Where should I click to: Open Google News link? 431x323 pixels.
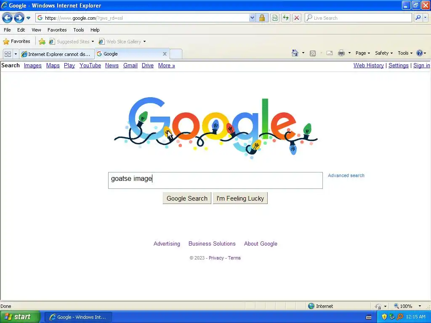[112, 66]
